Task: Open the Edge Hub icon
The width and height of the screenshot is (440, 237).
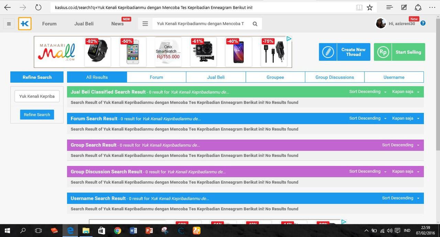Action: [389, 7]
